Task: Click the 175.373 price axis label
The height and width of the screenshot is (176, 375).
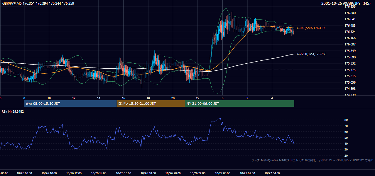Action: point(350,70)
